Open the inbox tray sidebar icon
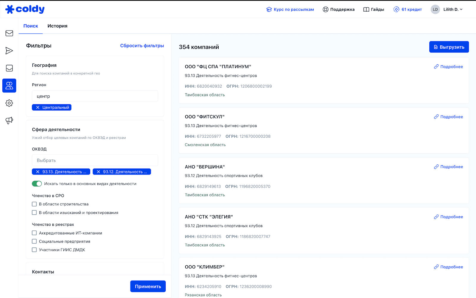Image resolution: width=476 pixels, height=298 pixels. coord(9,68)
